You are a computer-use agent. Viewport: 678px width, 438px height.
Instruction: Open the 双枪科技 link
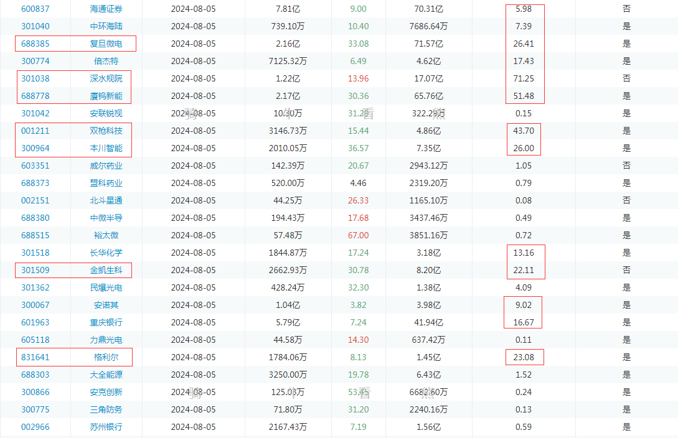106,131
